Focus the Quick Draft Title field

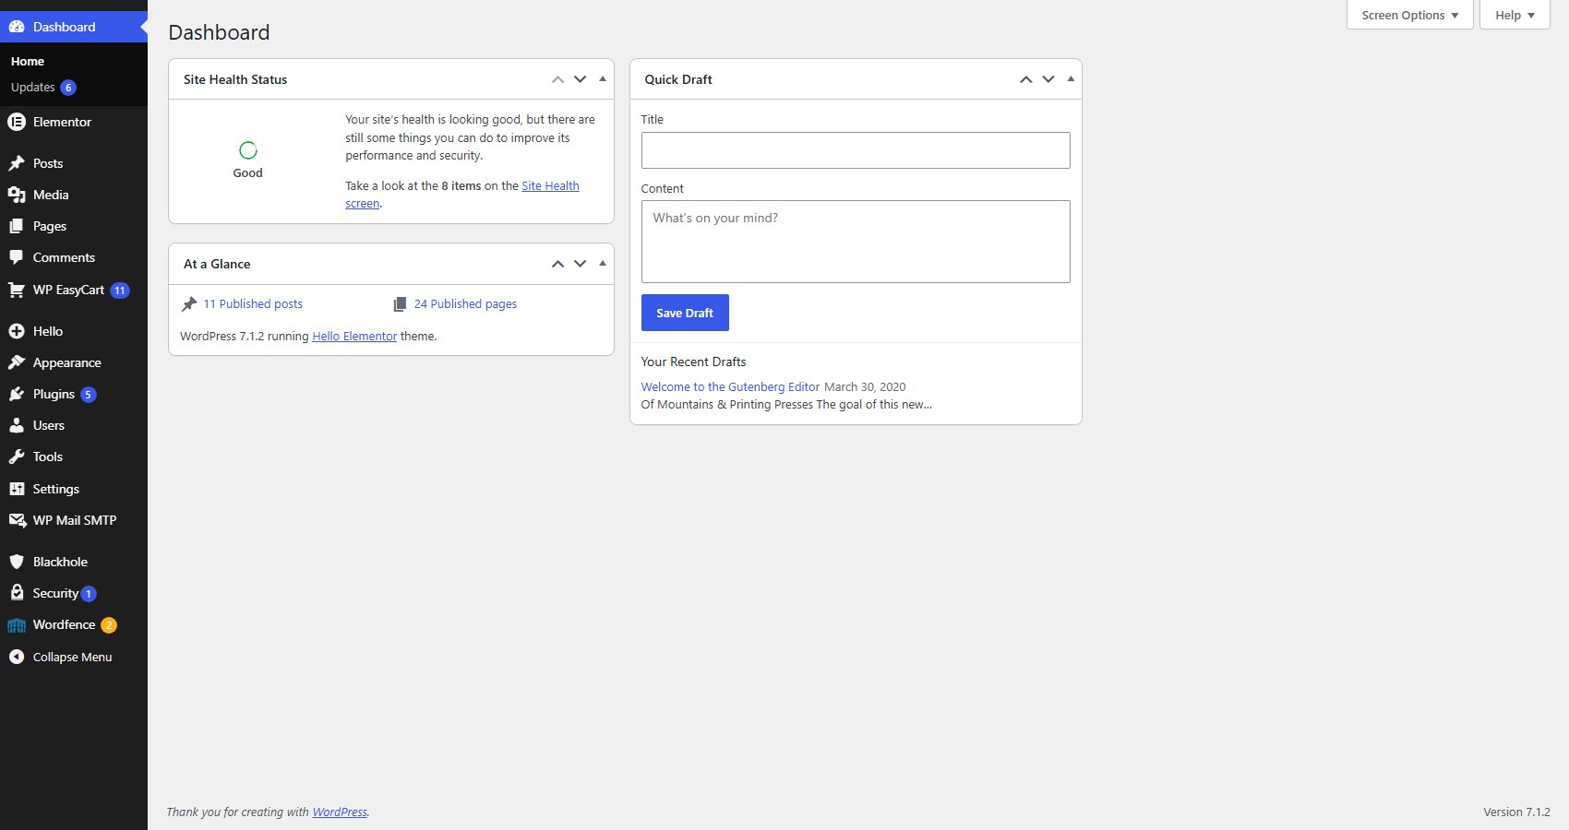[x=856, y=150]
